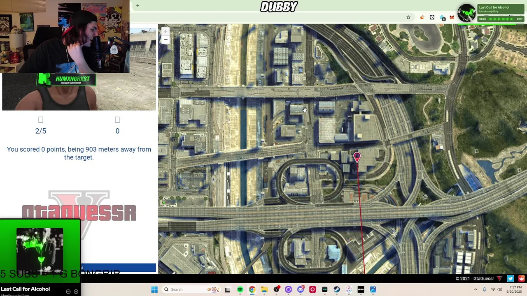Click the round counter reading 2/5

pyautogui.click(x=41, y=131)
